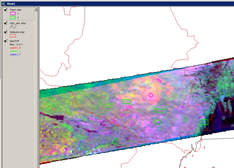The height and width of the screenshot is (168, 234).
Task: Click the blue Layer_1 band label
Action: tap(15, 55)
